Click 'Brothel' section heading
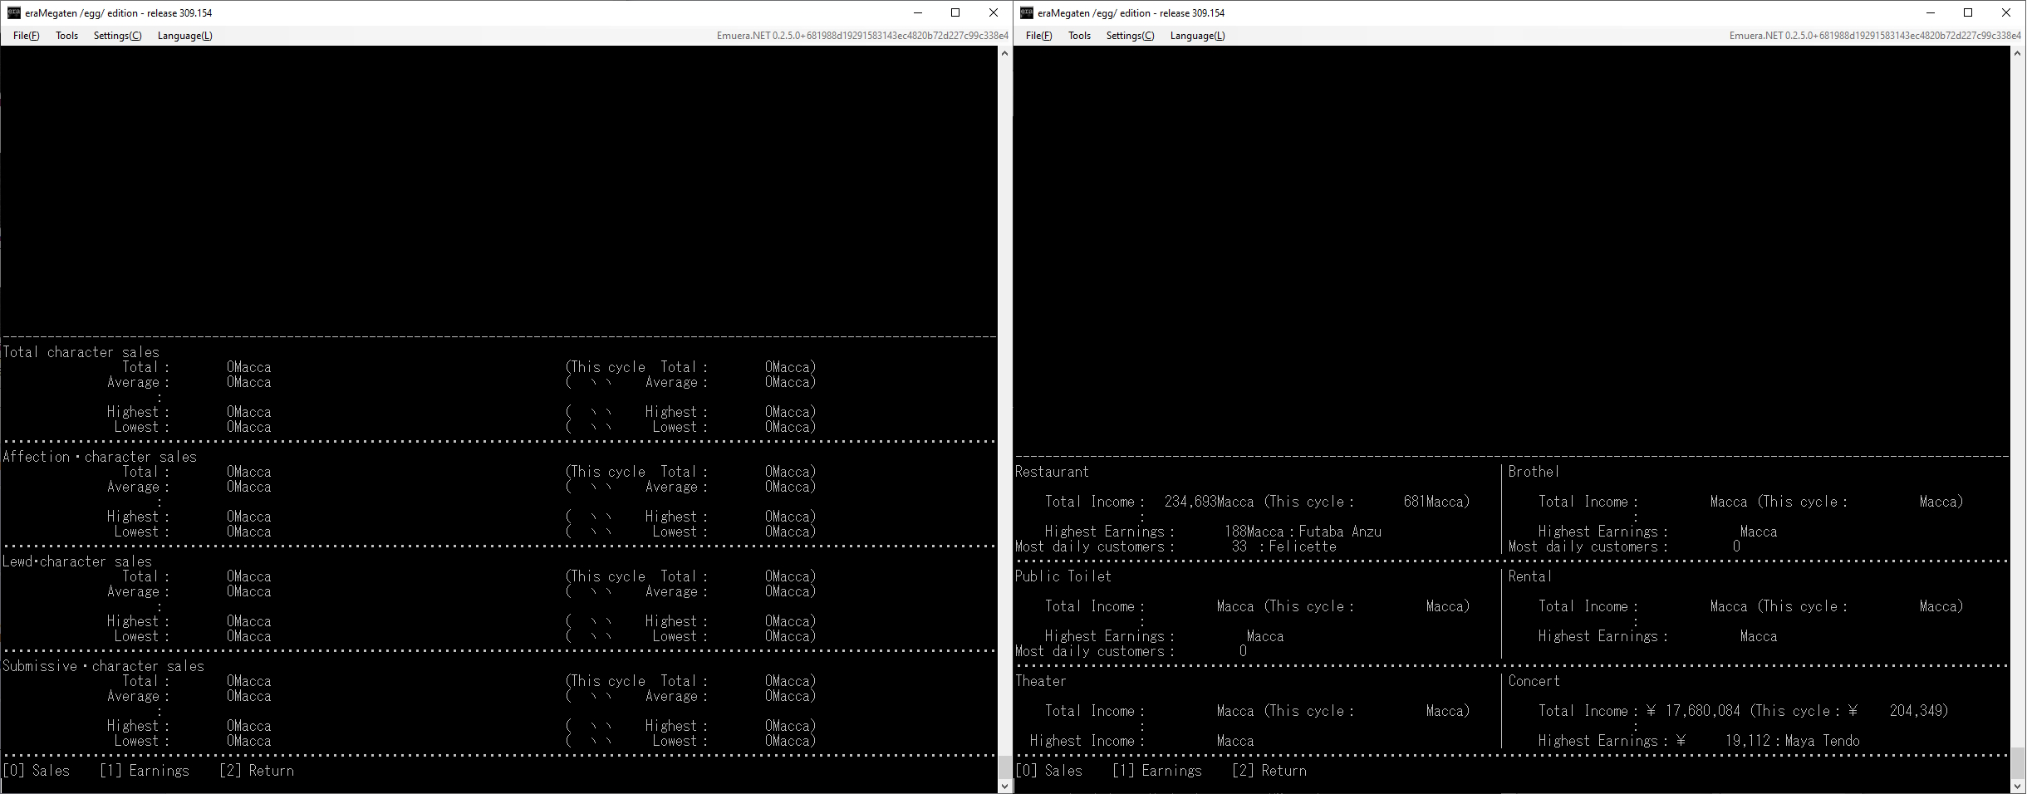2027x794 pixels. coord(1534,472)
